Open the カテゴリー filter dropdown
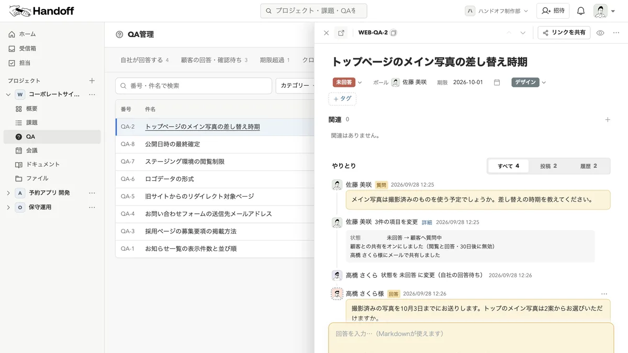This screenshot has height=353, width=628. [x=295, y=85]
